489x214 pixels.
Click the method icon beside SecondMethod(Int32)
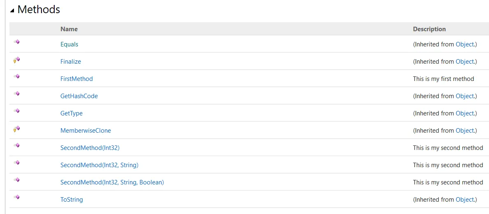[x=16, y=145]
